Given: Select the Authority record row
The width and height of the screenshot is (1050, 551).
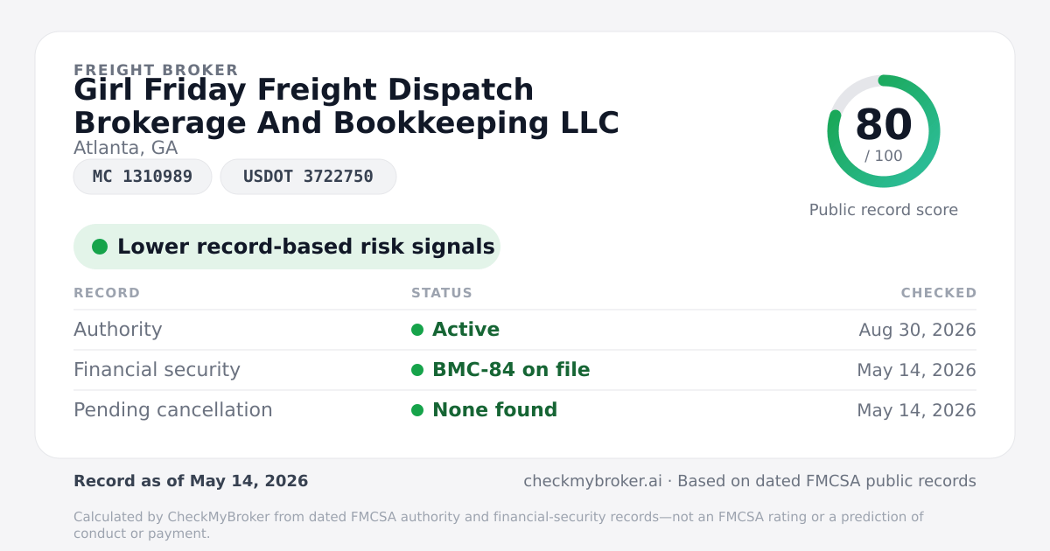Looking at the screenshot, I should click(525, 330).
